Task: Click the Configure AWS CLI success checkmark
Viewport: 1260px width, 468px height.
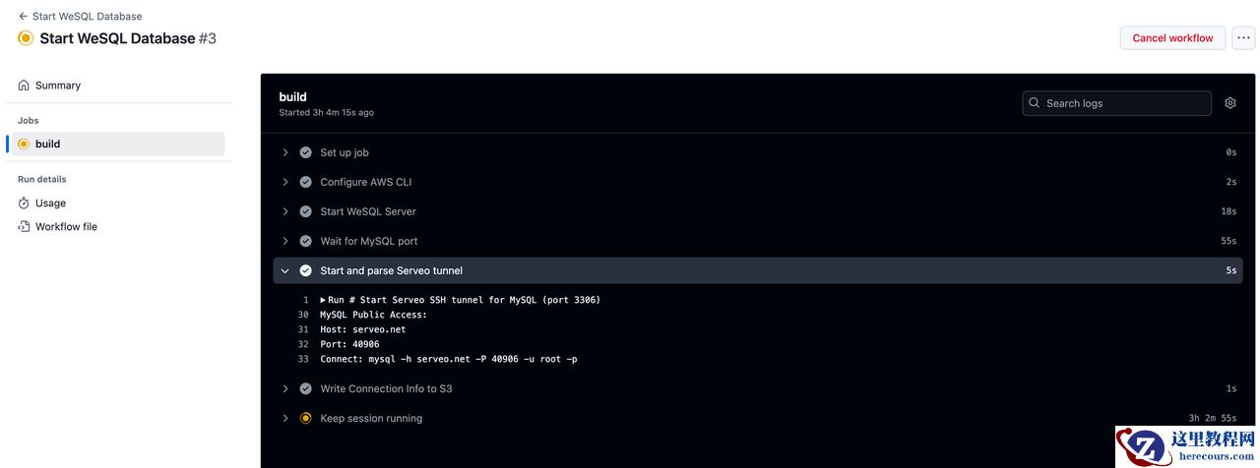Action: (x=305, y=182)
